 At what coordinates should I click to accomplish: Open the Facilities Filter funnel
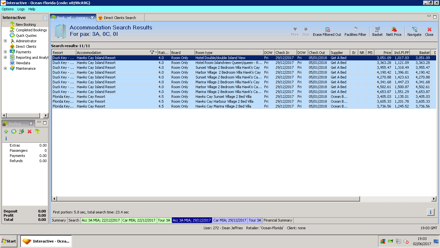355,30
